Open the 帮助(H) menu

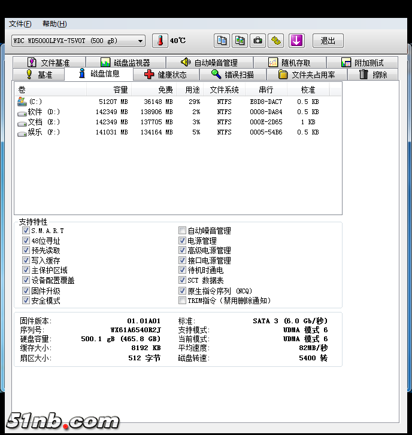click(x=54, y=24)
